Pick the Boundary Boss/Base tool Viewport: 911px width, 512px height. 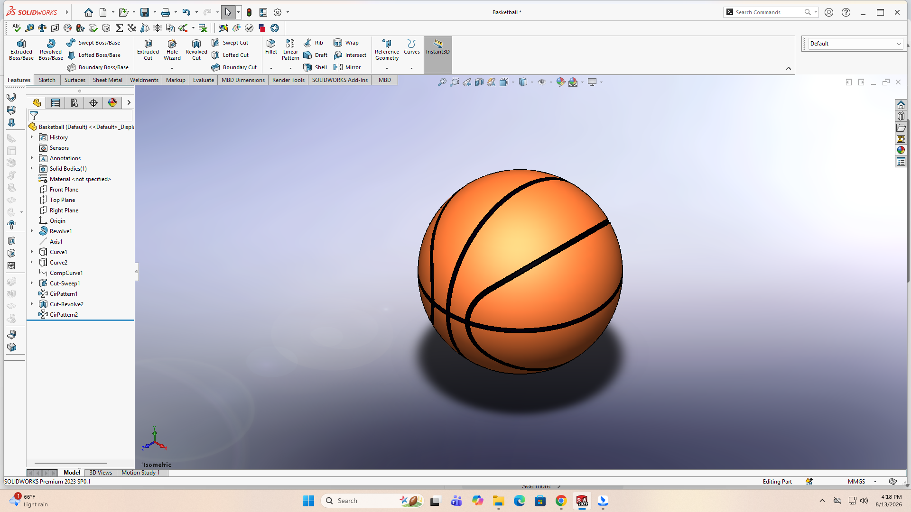point(97,67)
